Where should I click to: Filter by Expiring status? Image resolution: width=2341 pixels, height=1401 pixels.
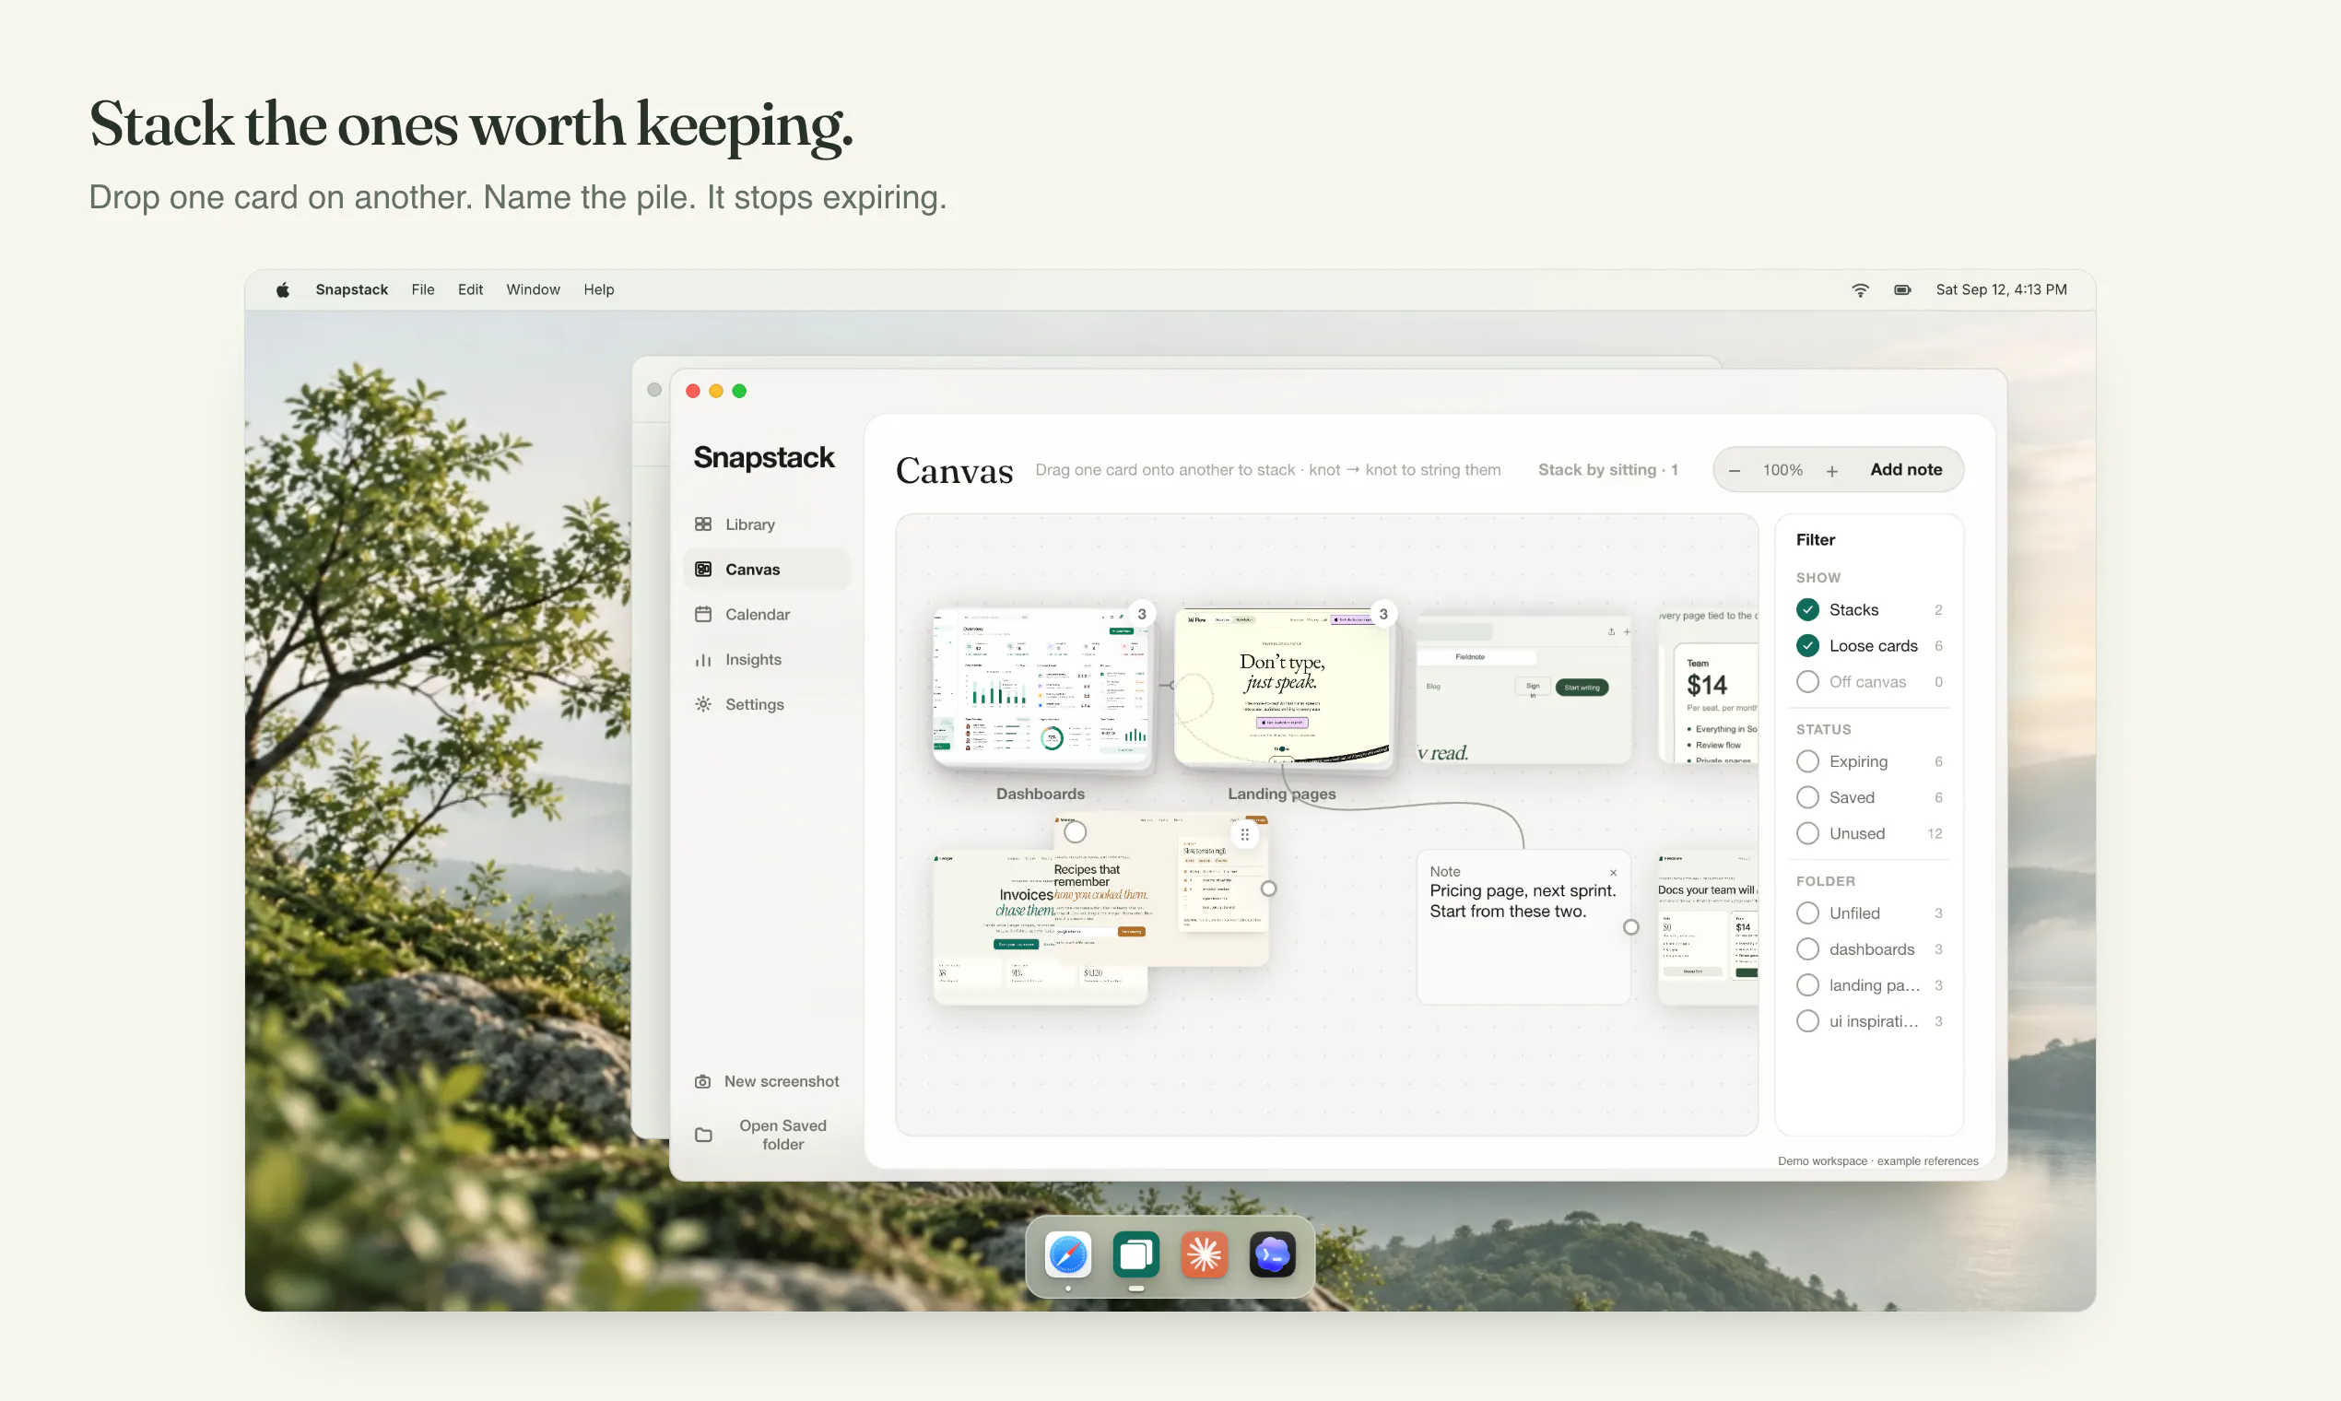click(1806, 762)
